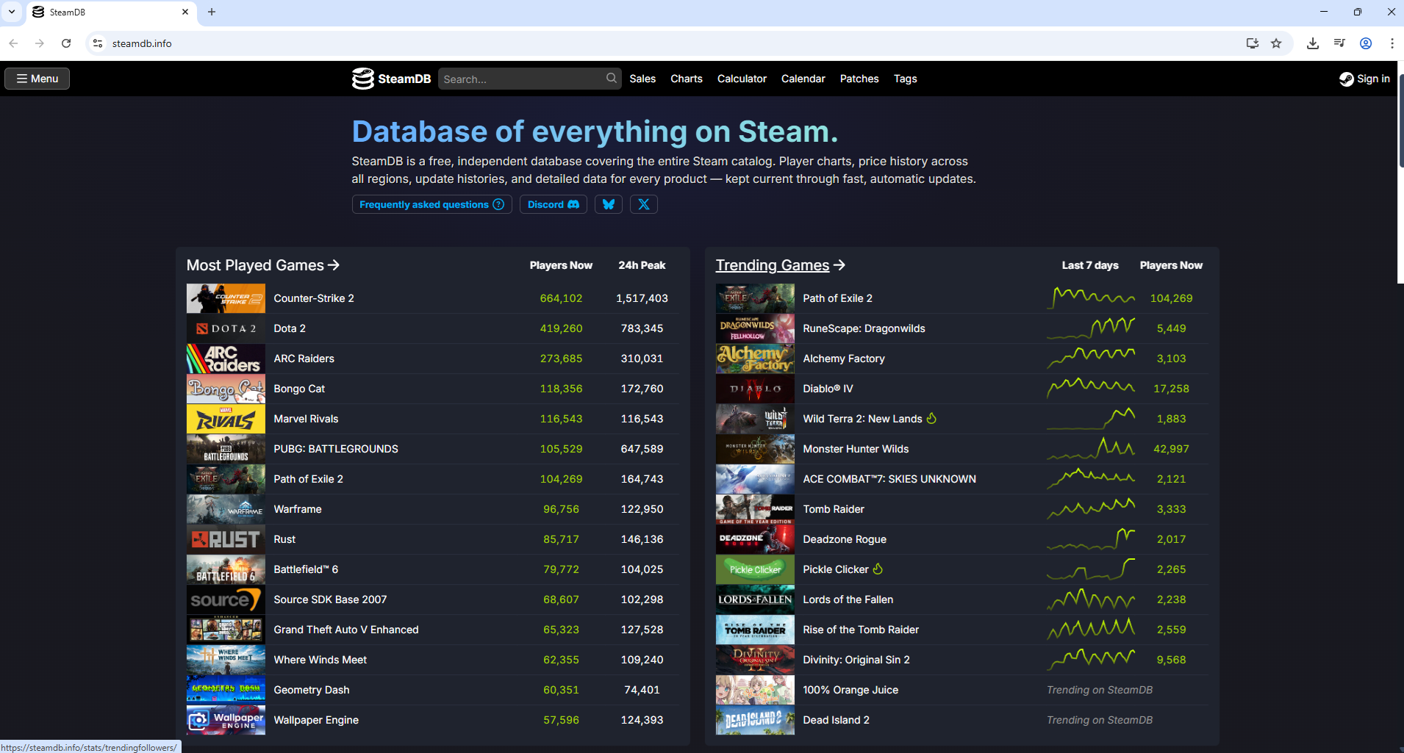
Task: Open the tab search dropdown arrow
Action: tap(12, 12)
